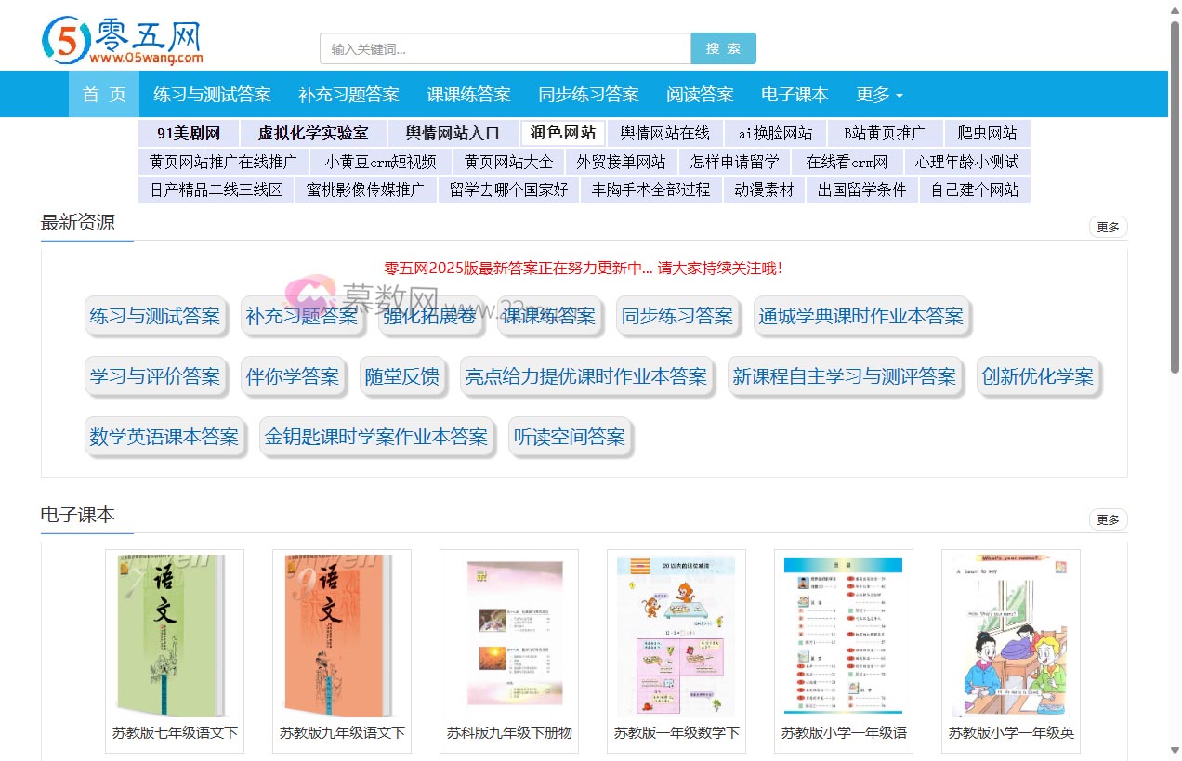Open the 苏教版七年级语文下 textbook cover
The width and height of the screenshot is (1182, 761).
coord(174,632)
